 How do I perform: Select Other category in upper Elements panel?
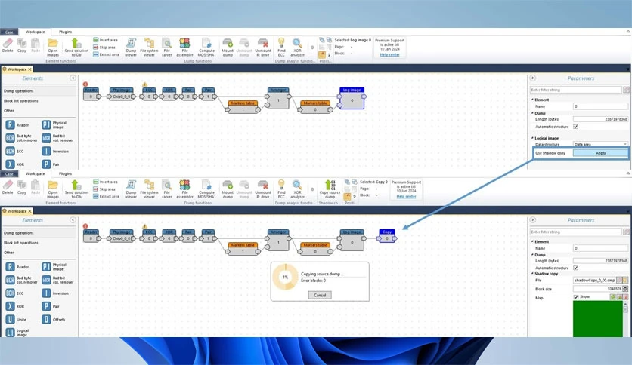coord(39,111)
